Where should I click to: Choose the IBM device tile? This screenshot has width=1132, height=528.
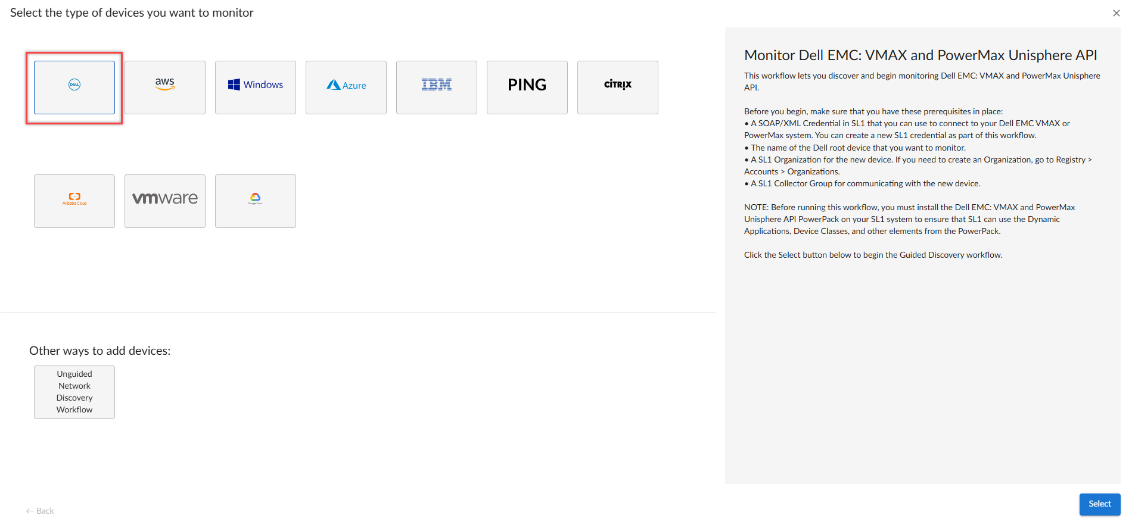tap(437, 88)
